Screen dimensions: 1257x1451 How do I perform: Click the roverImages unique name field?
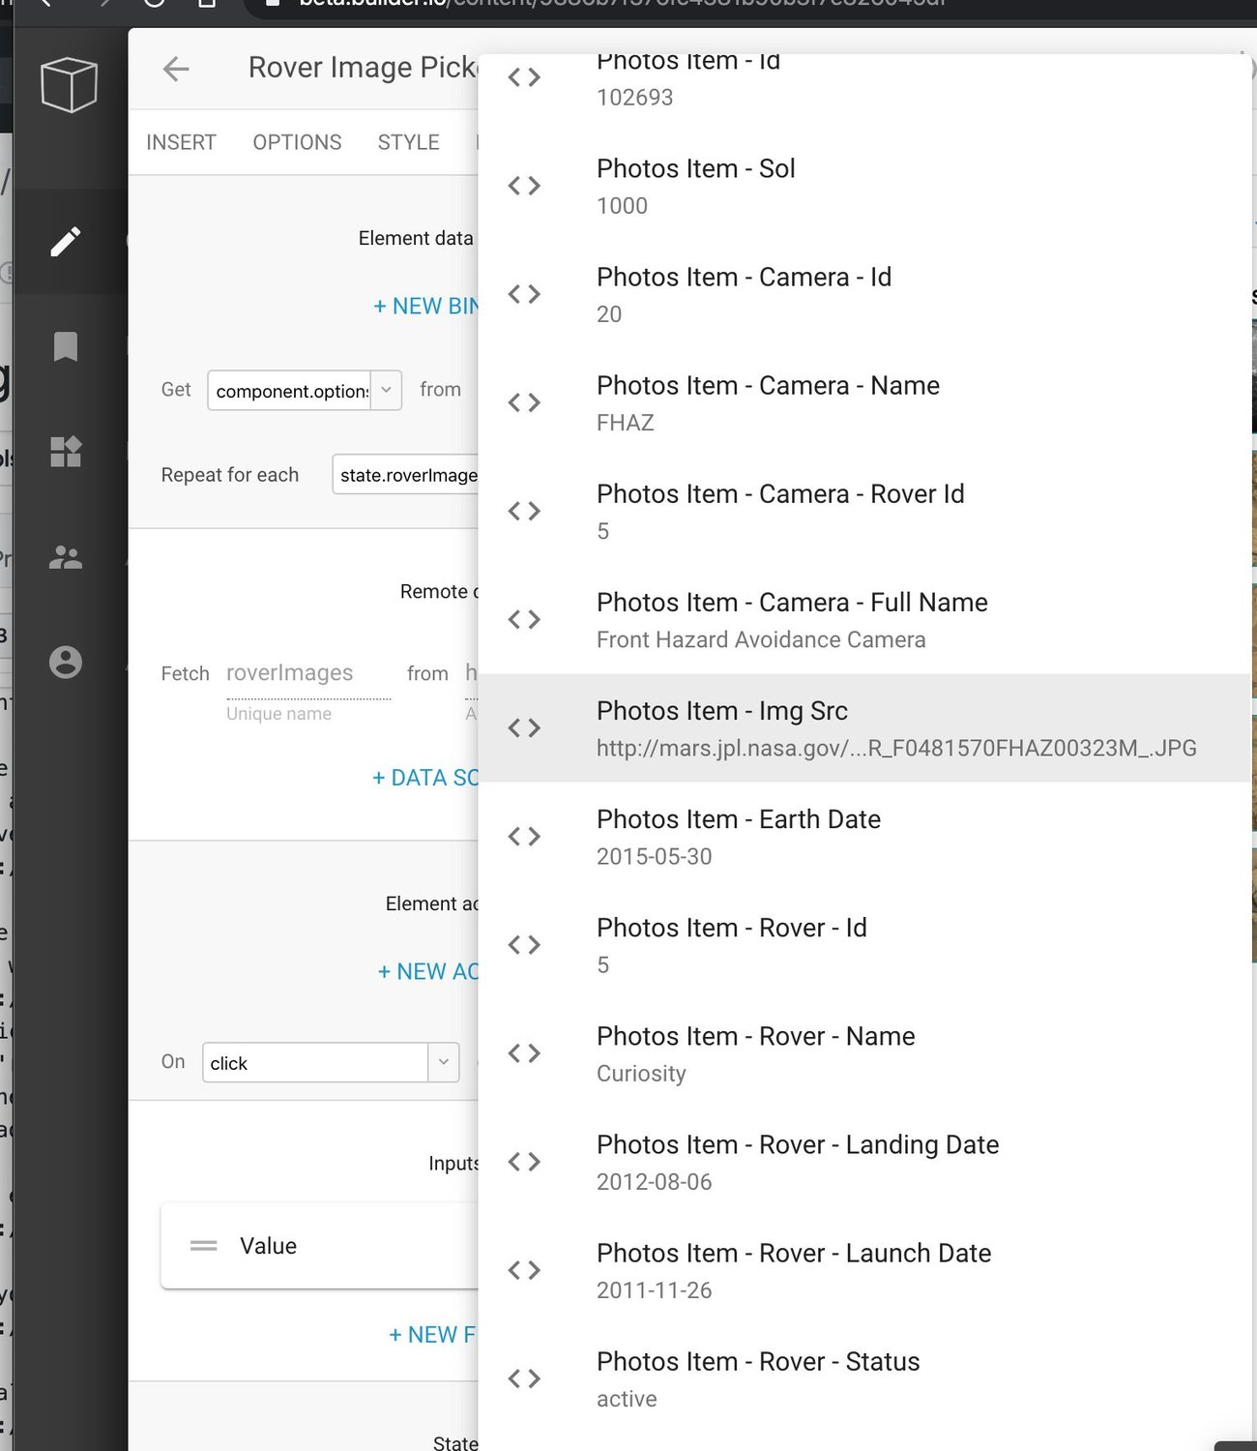click(x=307, y=673)
